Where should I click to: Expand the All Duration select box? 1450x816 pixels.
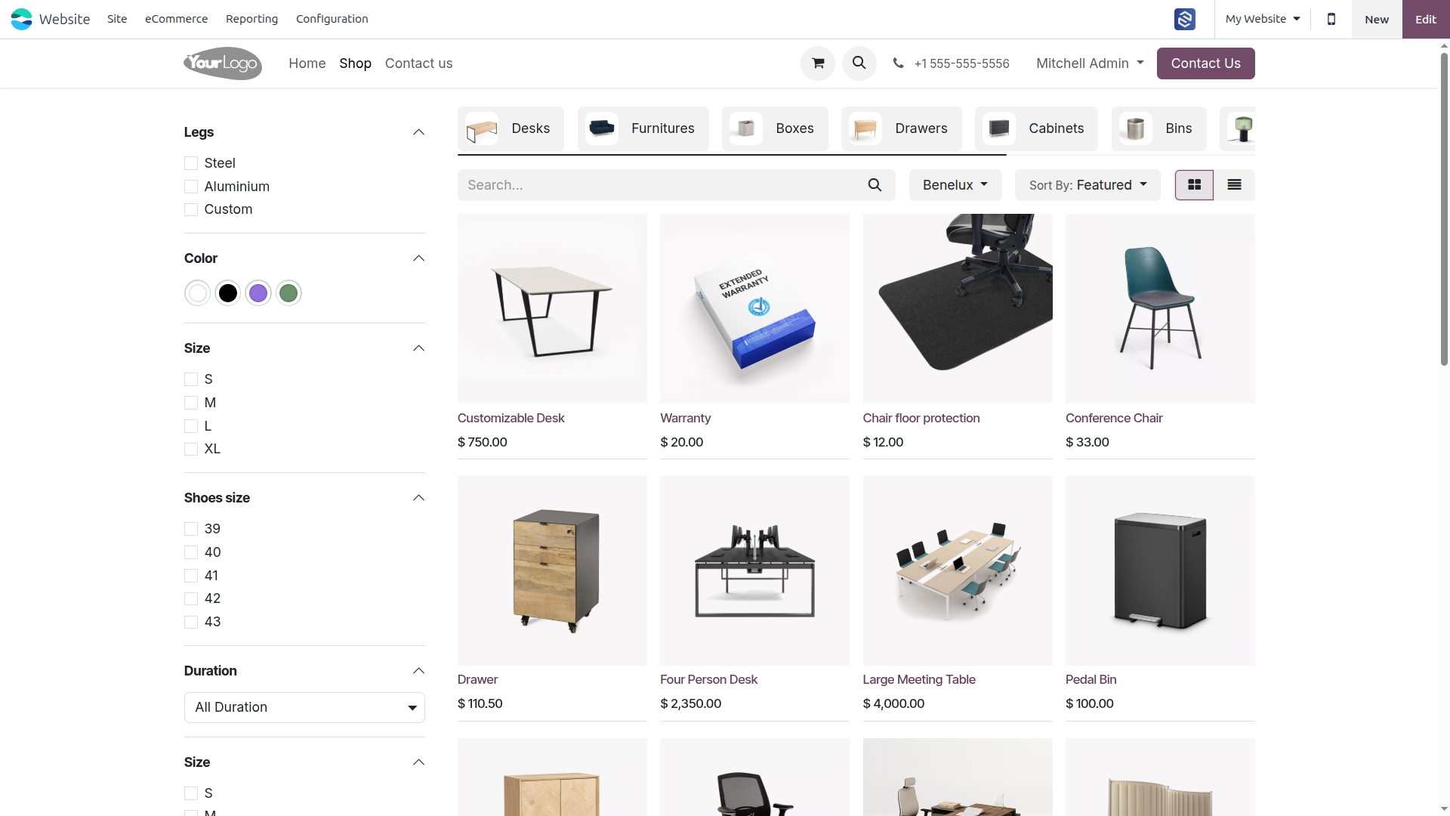click(x=304, y=707)
